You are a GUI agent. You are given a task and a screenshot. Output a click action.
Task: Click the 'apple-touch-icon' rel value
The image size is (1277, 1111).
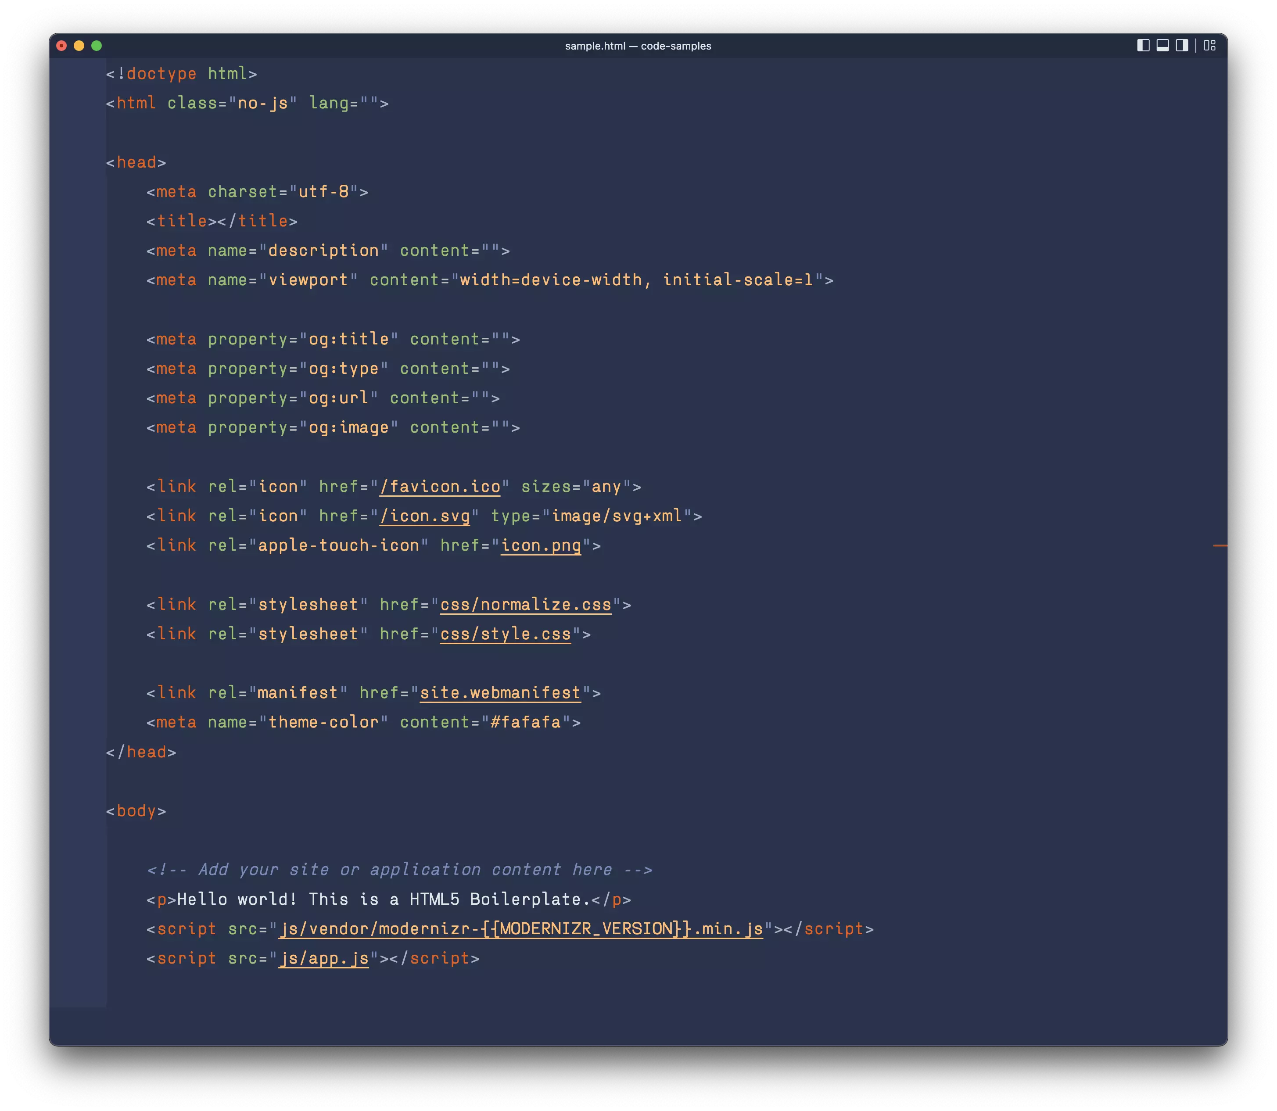338,545
